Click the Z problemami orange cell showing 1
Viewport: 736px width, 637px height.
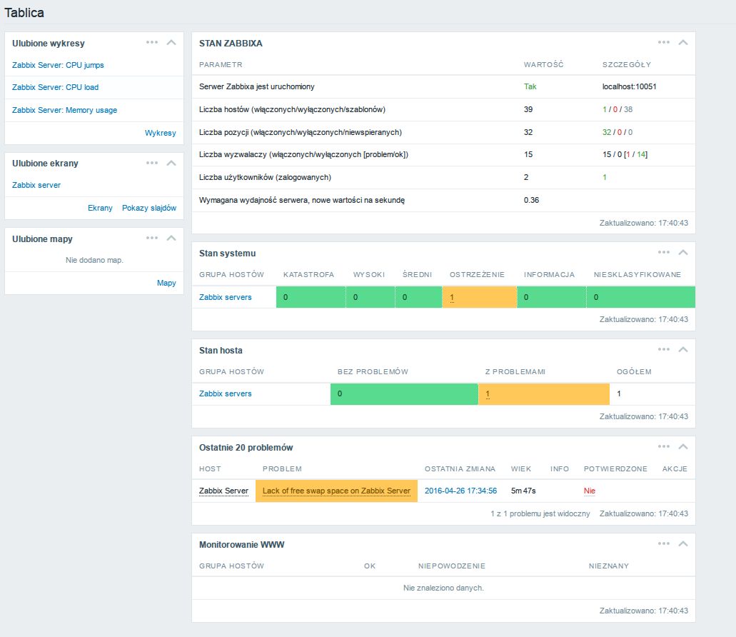(543, 394)
